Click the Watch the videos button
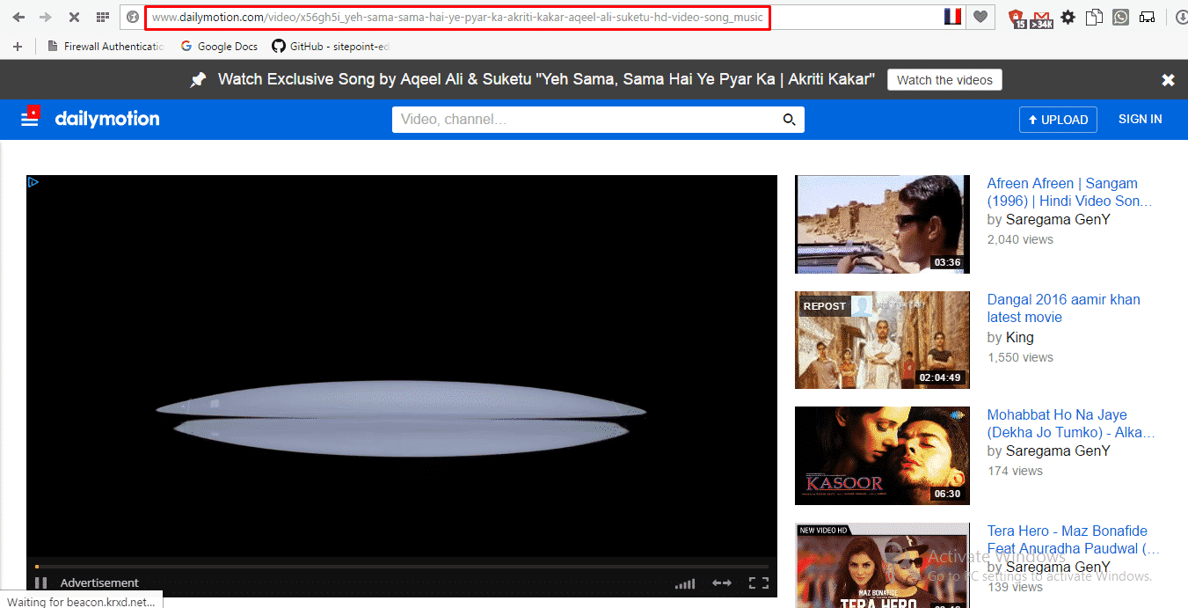This screenshot has height=608, width=1188. point(944,79)
